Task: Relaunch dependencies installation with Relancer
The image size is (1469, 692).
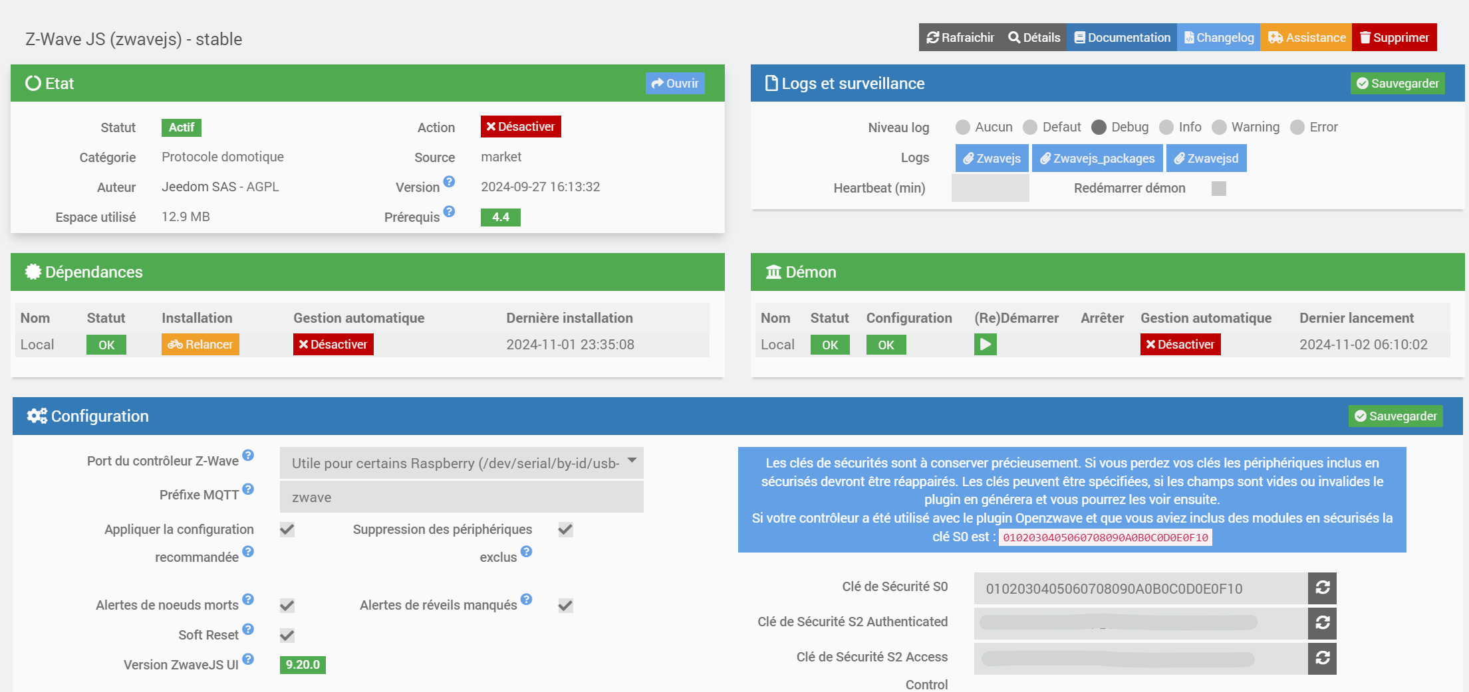Action: pos(200,345)
